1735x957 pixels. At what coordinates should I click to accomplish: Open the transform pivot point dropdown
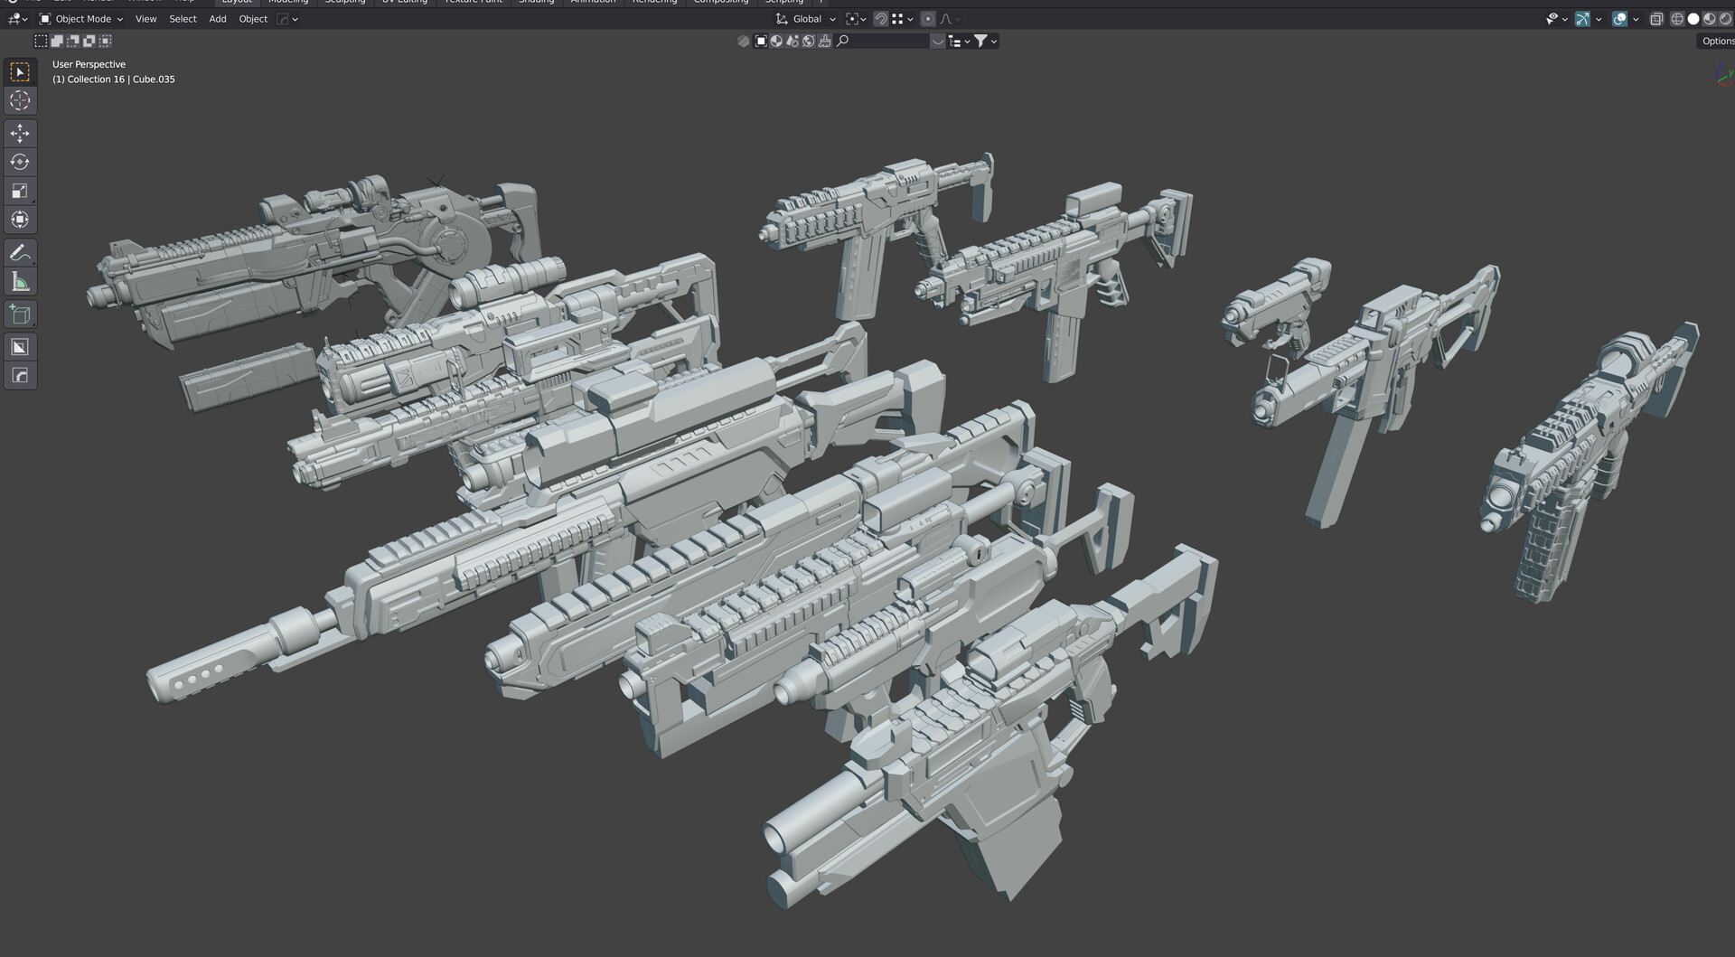(855, 18)
